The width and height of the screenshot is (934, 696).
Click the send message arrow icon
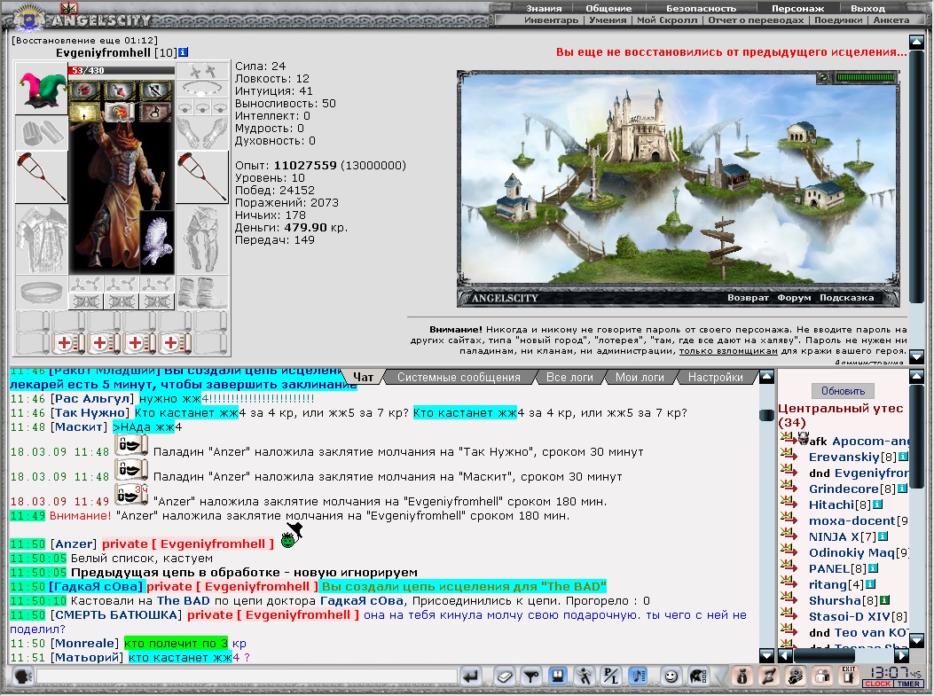point(471,676)
